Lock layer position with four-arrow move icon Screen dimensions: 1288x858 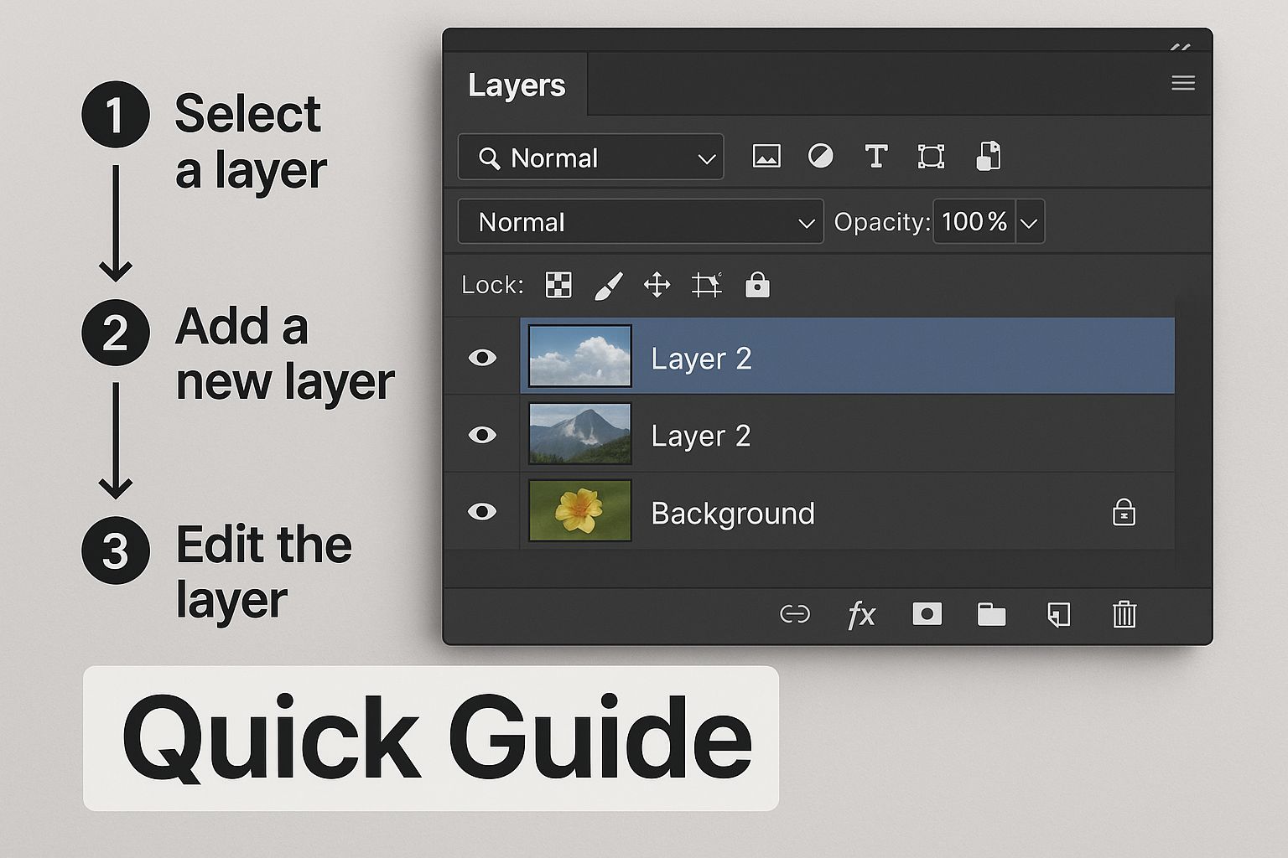click(x=657, y=286)
